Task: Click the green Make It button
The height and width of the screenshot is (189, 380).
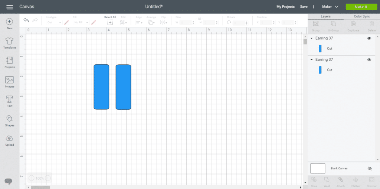Action: pyautogui.click(x=360, y=7)
